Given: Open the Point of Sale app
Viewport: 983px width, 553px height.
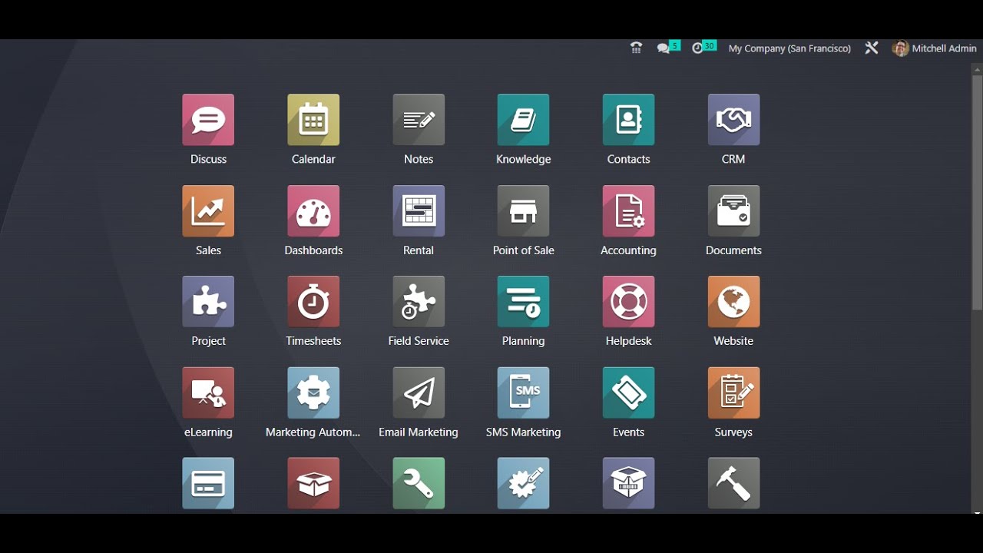Looking at the screenshot, I should click(x=523, y=211).
